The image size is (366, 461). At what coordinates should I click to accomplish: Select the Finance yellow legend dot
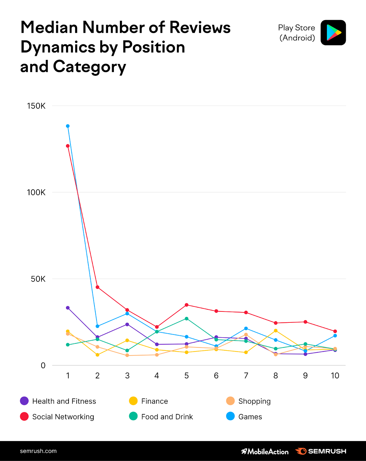[x=133, y=401]
